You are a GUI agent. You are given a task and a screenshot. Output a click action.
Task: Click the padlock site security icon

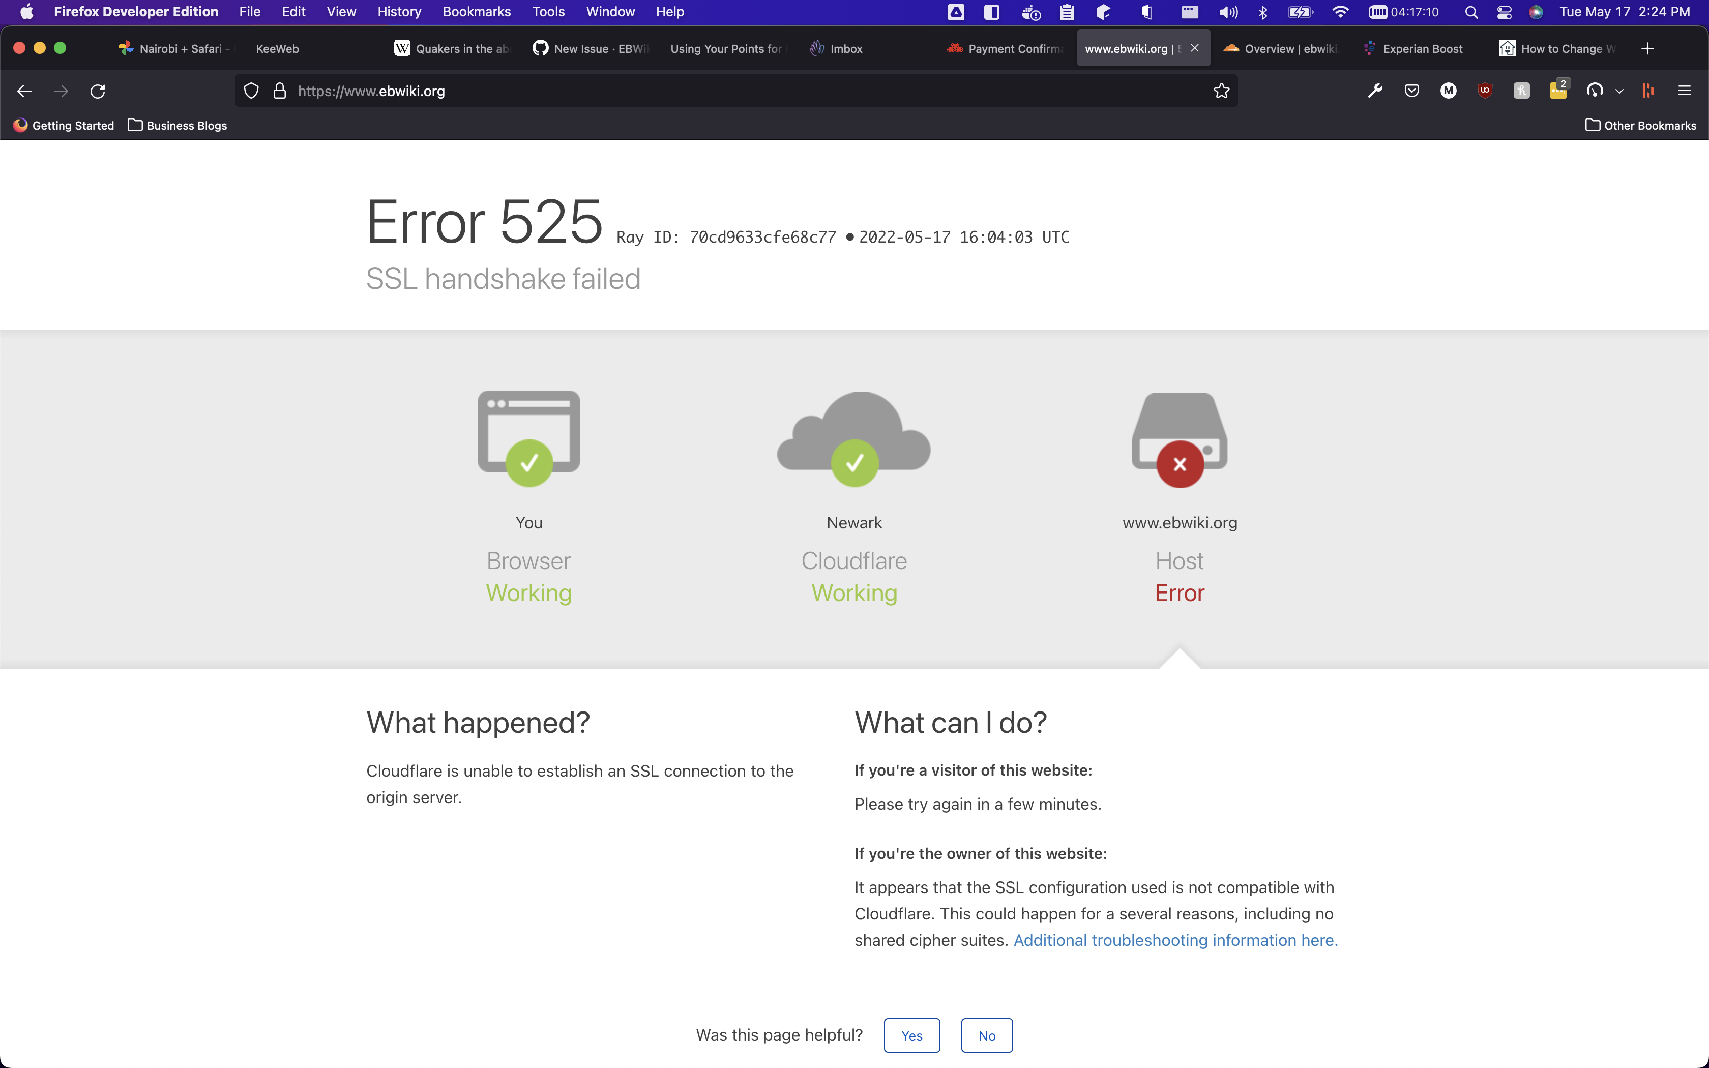click(280, 91)
